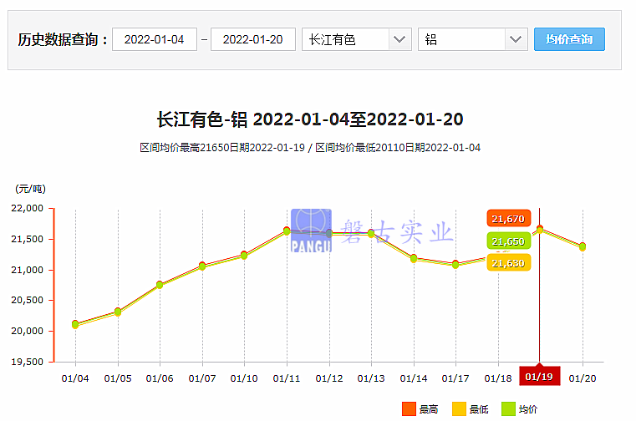Click the 21,650 average price tooltip
This screenshot has height=421, width=636.
click(509, 241)
